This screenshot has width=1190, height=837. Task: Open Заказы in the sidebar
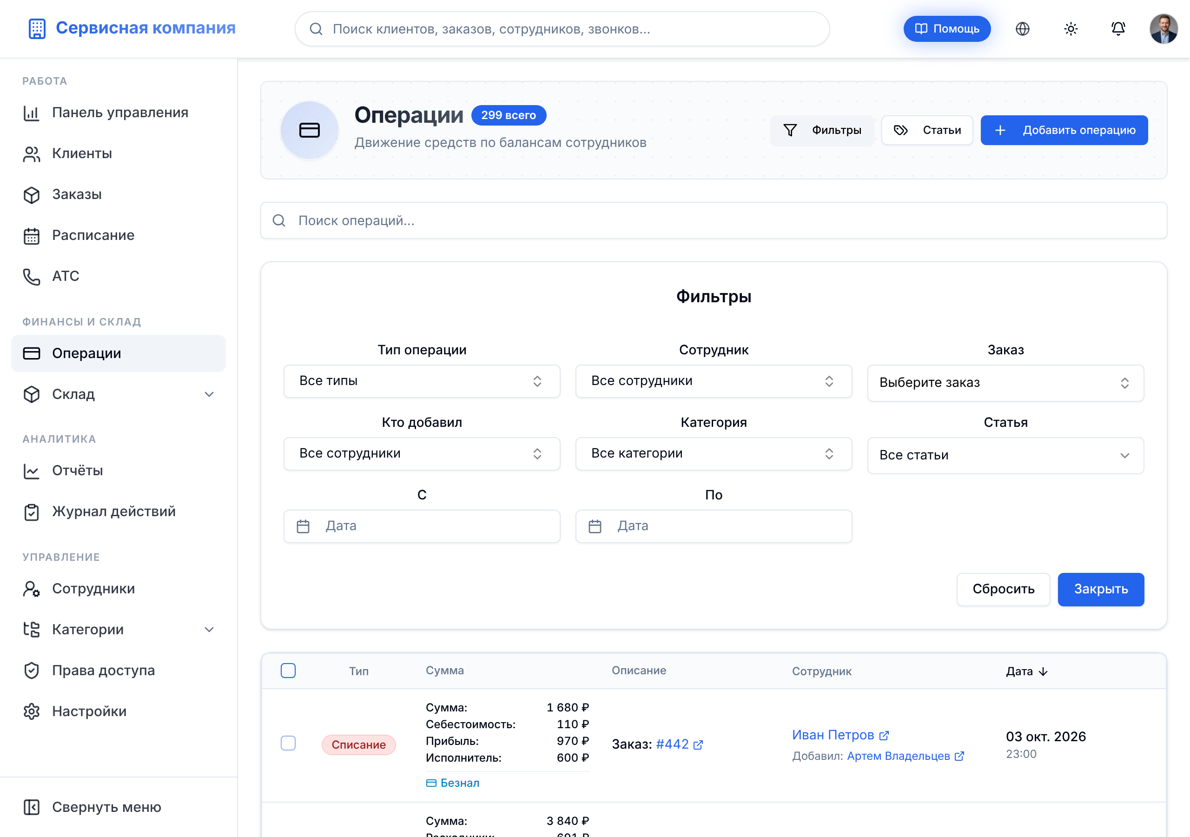point(118,194)
